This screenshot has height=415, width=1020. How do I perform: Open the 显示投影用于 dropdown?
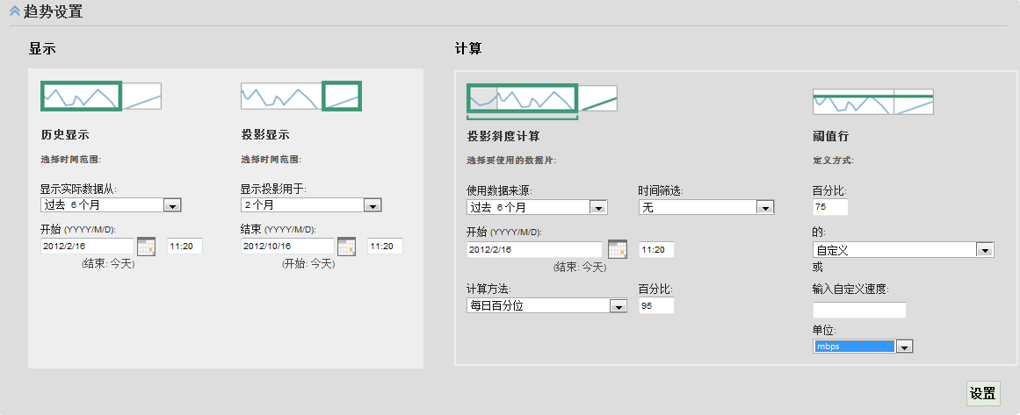[x=373, y=205]
